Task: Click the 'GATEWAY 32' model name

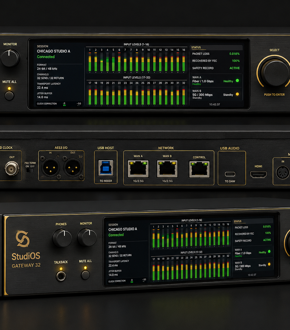Action: [26, 266]
